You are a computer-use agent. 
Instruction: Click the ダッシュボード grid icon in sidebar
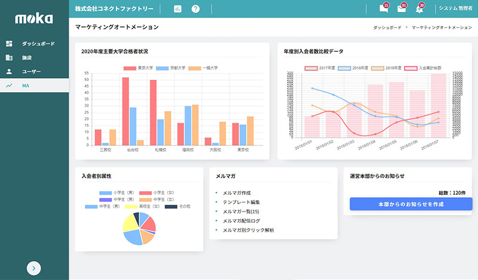9,44
